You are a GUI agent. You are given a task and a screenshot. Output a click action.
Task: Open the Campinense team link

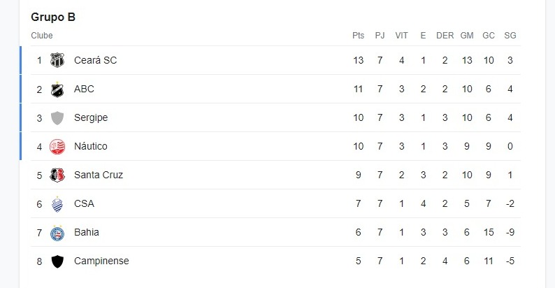[101, 261]
